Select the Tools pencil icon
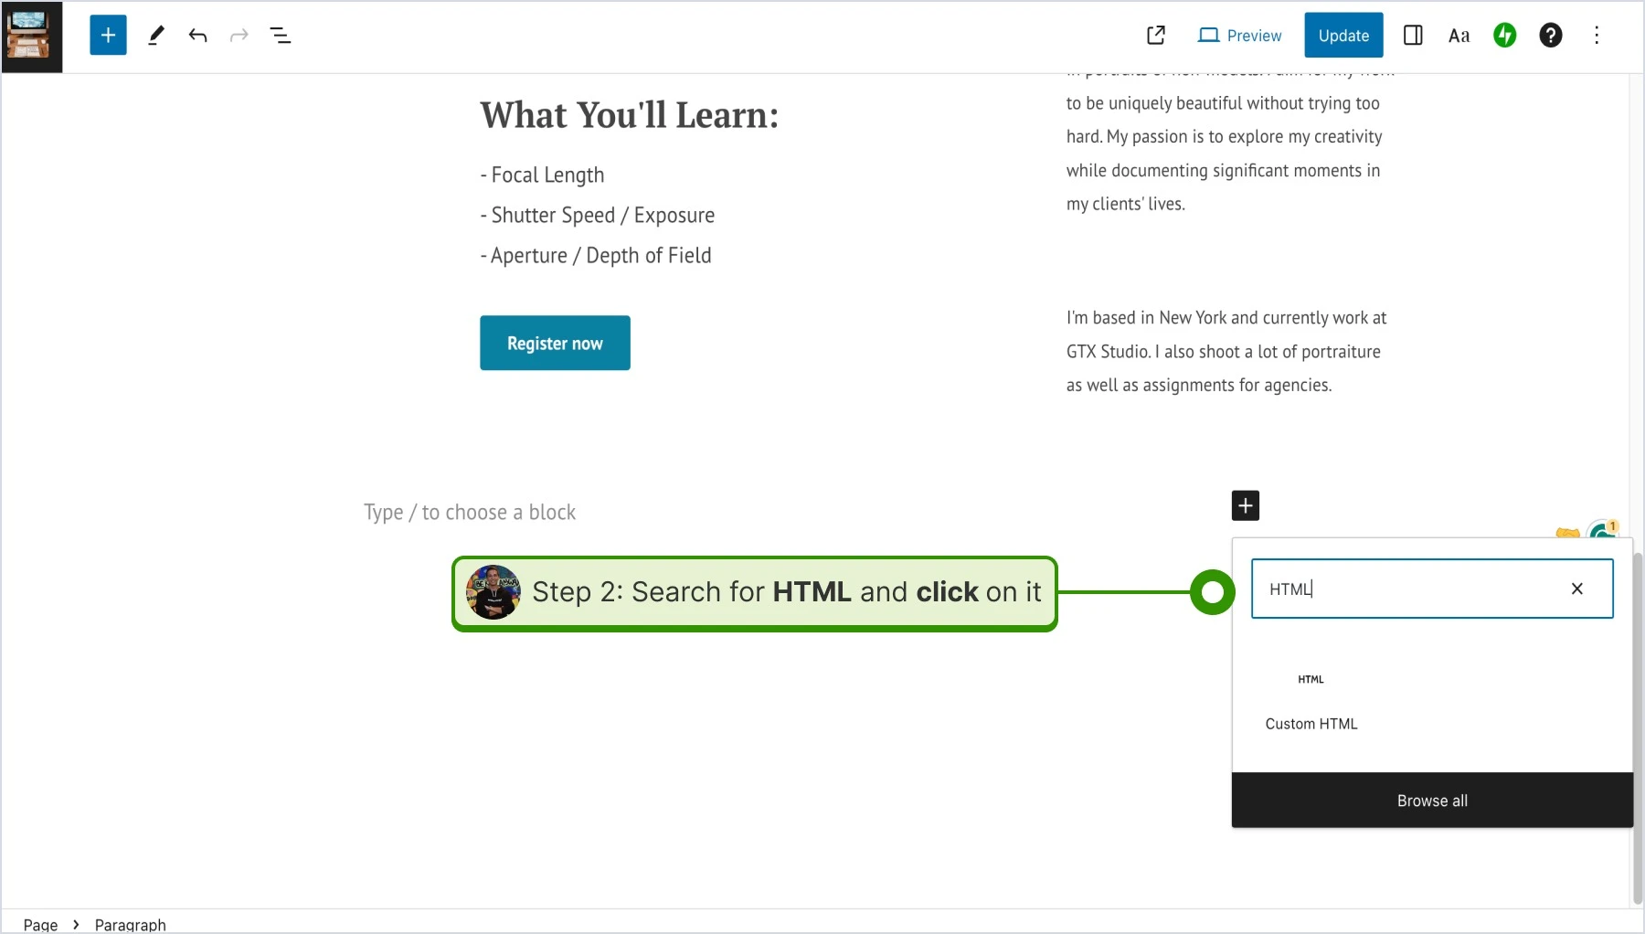 click(156, 36)
